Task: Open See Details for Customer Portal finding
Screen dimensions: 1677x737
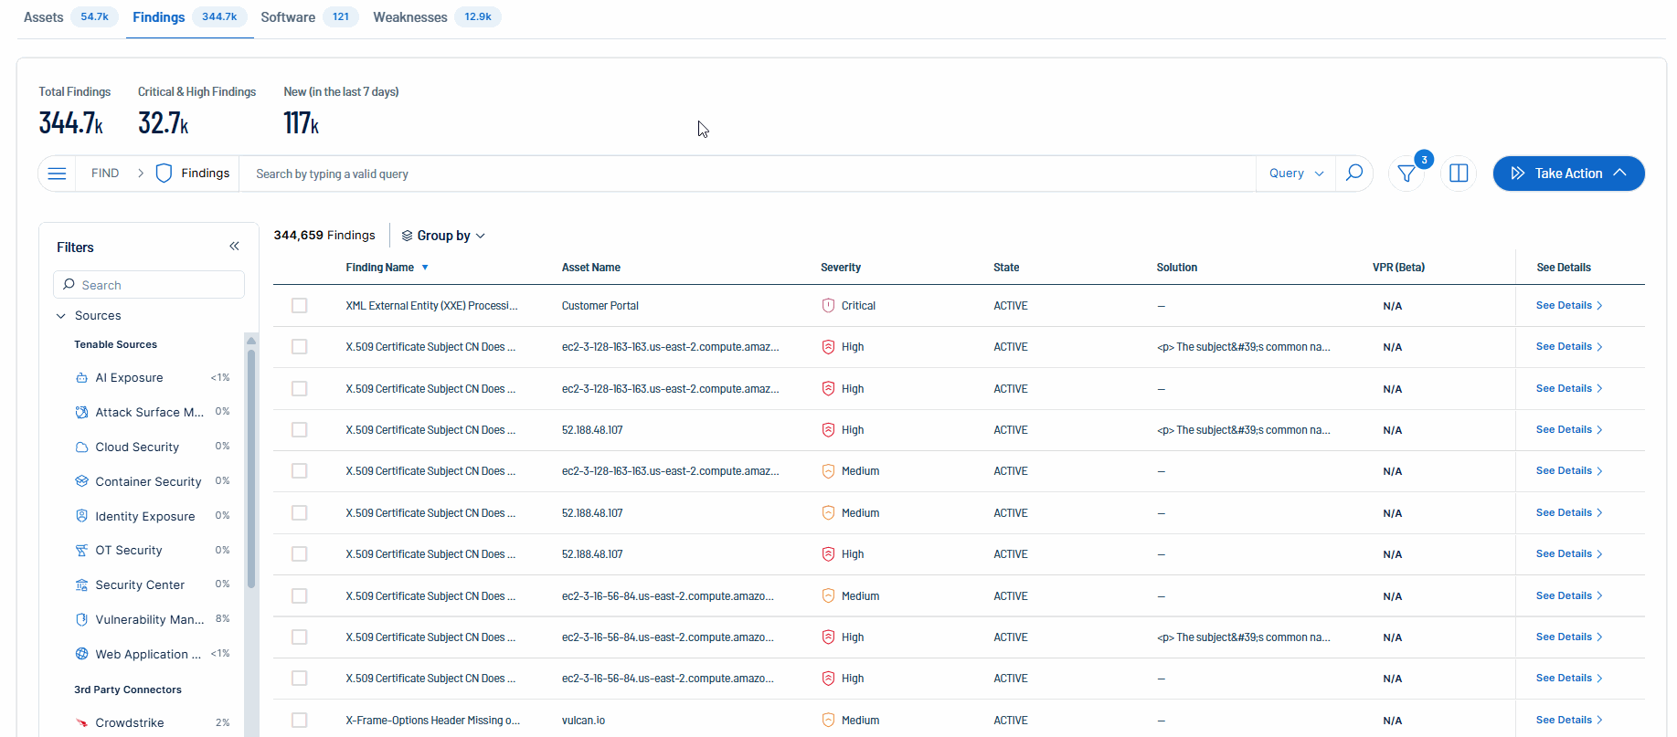Action: click(x=1568, y=306)
